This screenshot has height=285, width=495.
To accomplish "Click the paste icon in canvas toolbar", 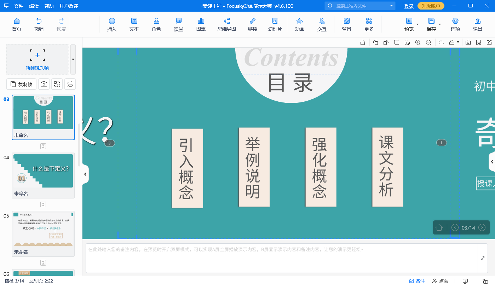I will 407,42.
